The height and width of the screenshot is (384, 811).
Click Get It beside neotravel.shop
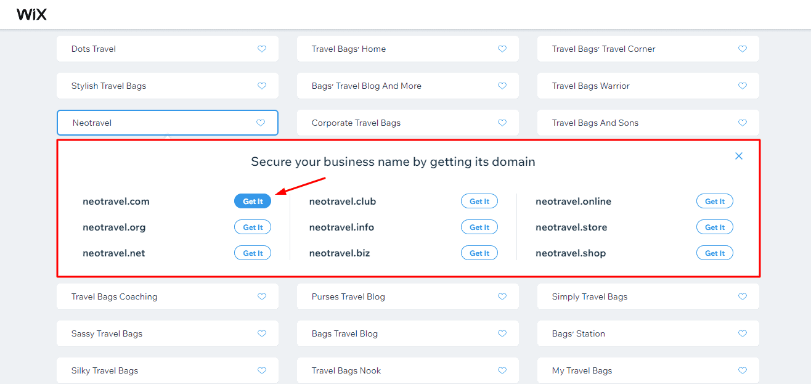point(715,253)
